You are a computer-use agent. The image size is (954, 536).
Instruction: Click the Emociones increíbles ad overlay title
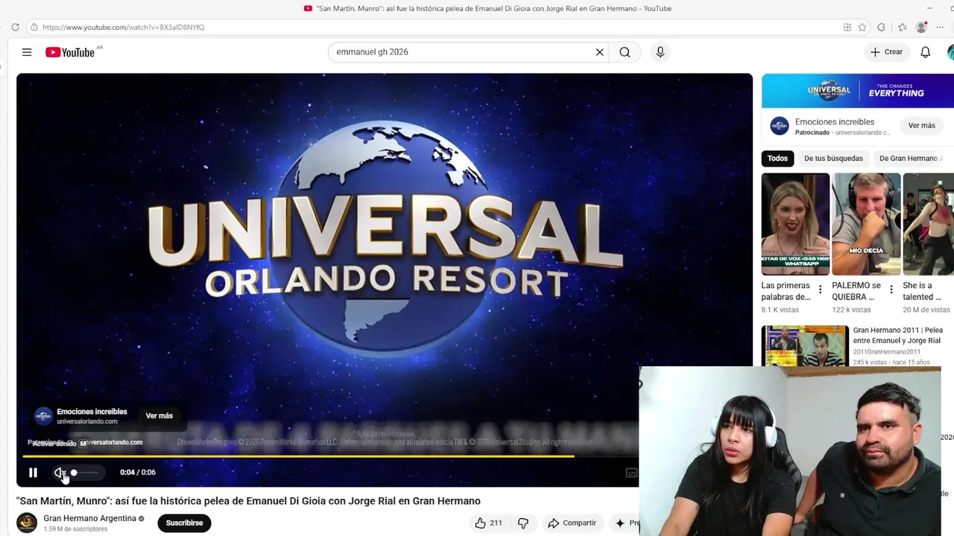coord(92,412)
